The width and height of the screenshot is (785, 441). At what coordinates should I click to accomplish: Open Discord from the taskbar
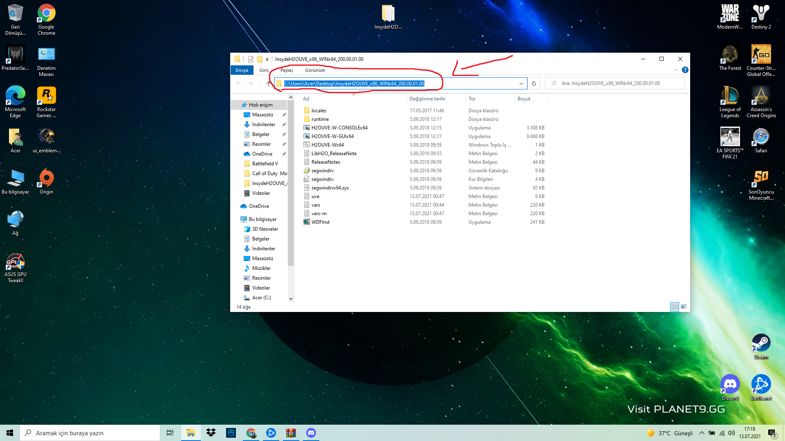click(311, 433)
